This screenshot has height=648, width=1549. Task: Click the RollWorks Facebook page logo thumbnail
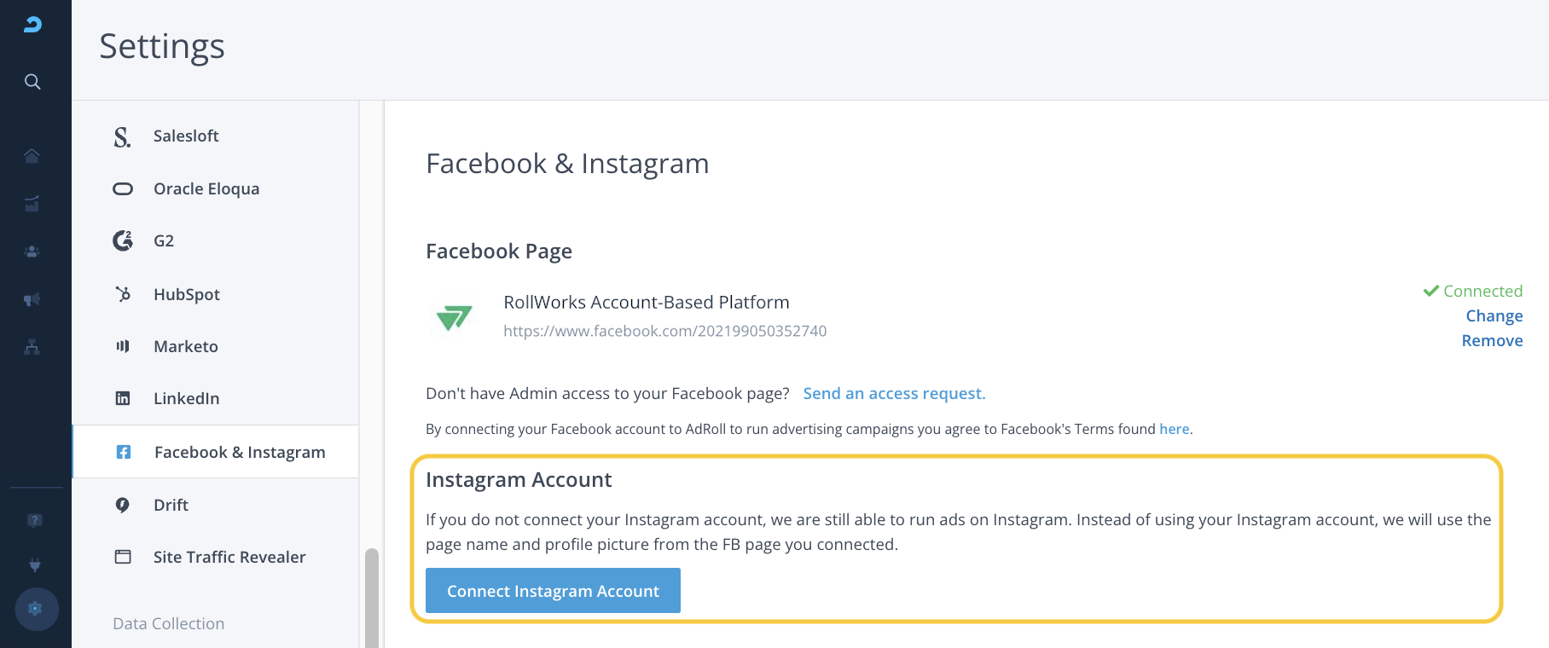coord(454,317)
